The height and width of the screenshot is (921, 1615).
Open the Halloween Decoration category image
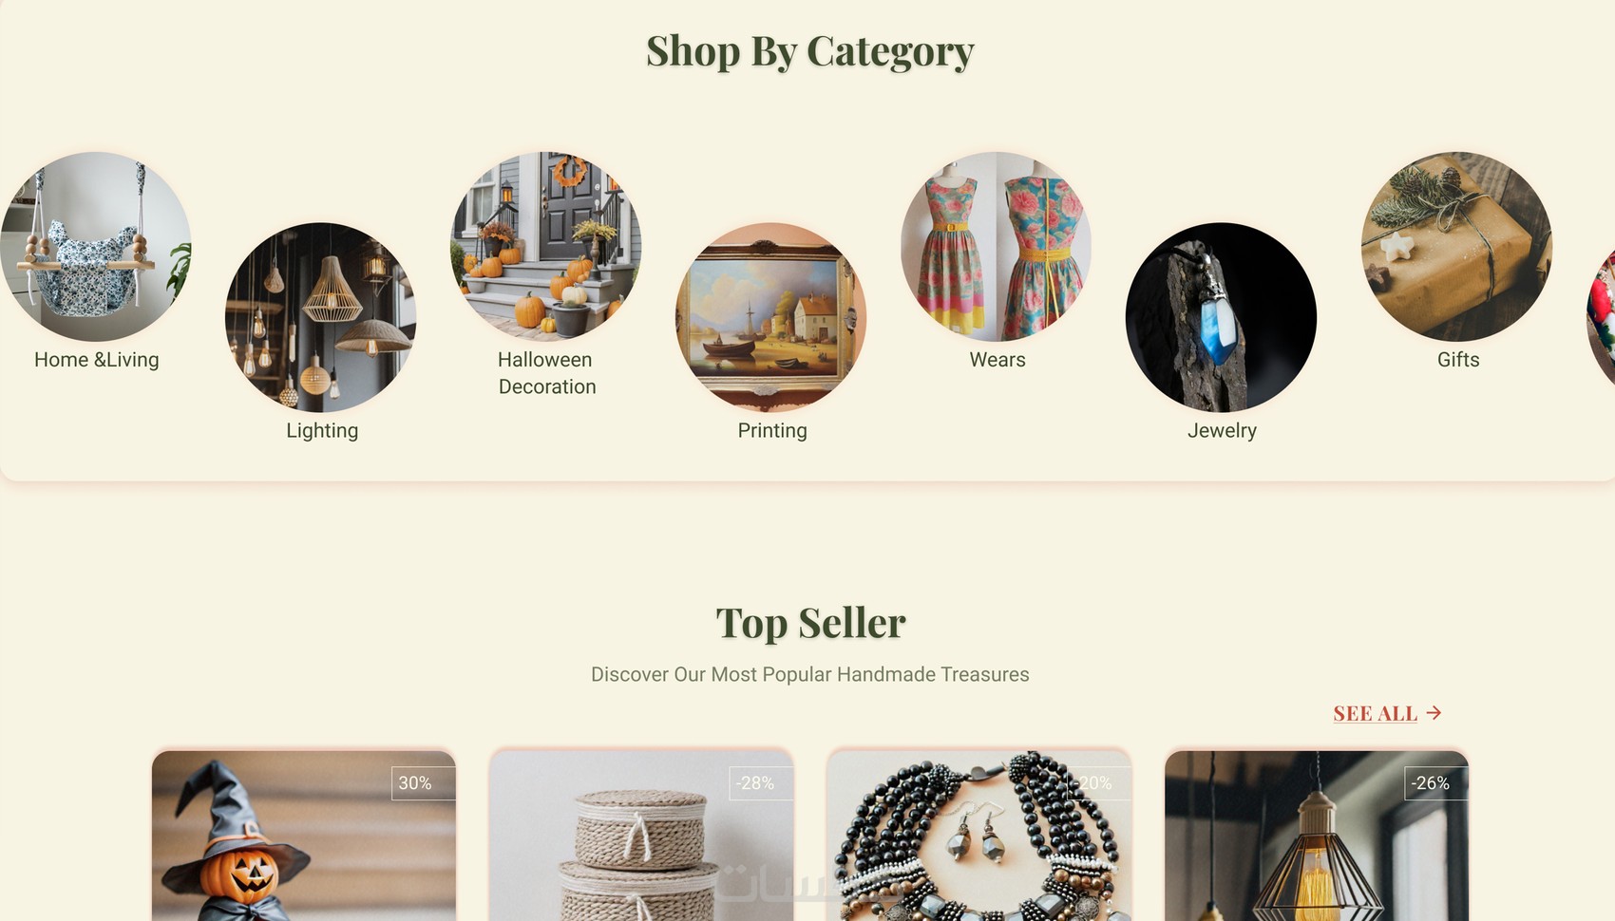[546, 247]
